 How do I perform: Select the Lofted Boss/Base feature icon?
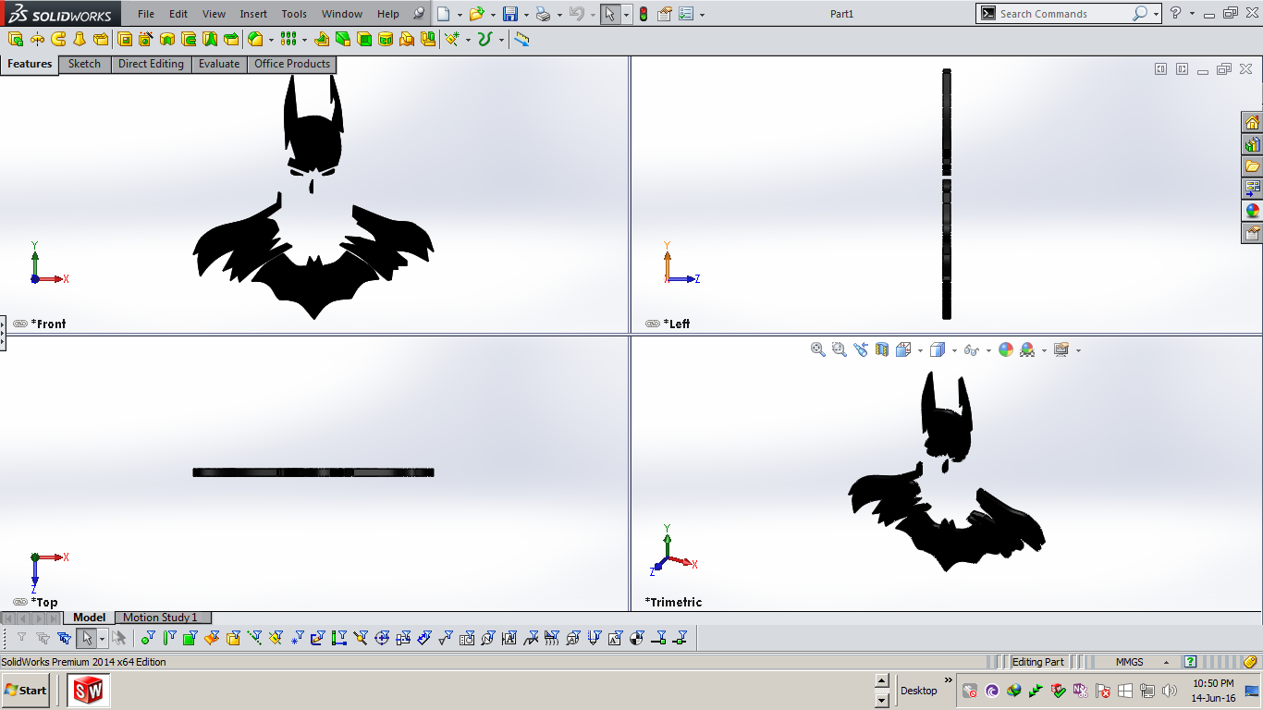tap(80, 40)
